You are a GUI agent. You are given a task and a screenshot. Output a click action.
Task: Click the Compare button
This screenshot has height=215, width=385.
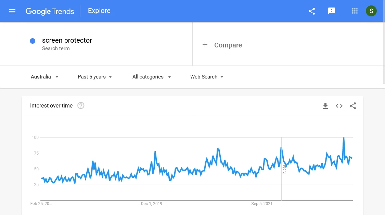[228, 45]
